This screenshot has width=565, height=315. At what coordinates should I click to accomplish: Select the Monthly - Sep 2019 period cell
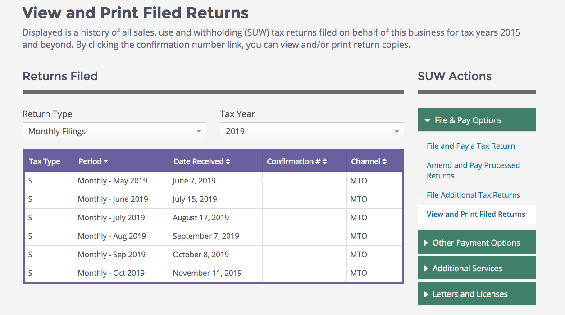point(122,255)
